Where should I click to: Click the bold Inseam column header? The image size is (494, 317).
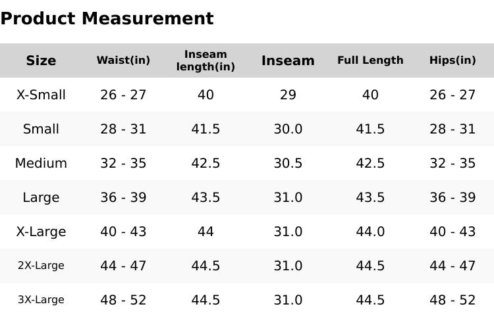[288, 61]
